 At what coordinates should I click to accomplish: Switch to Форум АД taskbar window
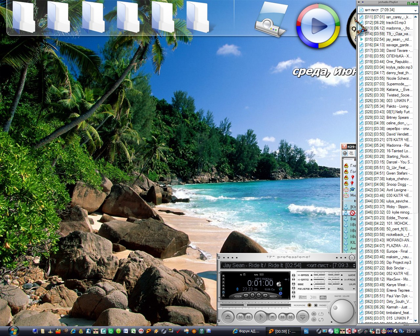(246, 331)
